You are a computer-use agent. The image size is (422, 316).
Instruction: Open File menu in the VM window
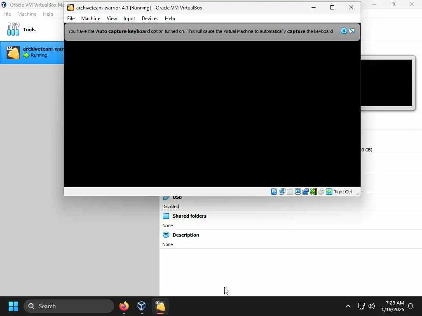click(x=71, y=18)
